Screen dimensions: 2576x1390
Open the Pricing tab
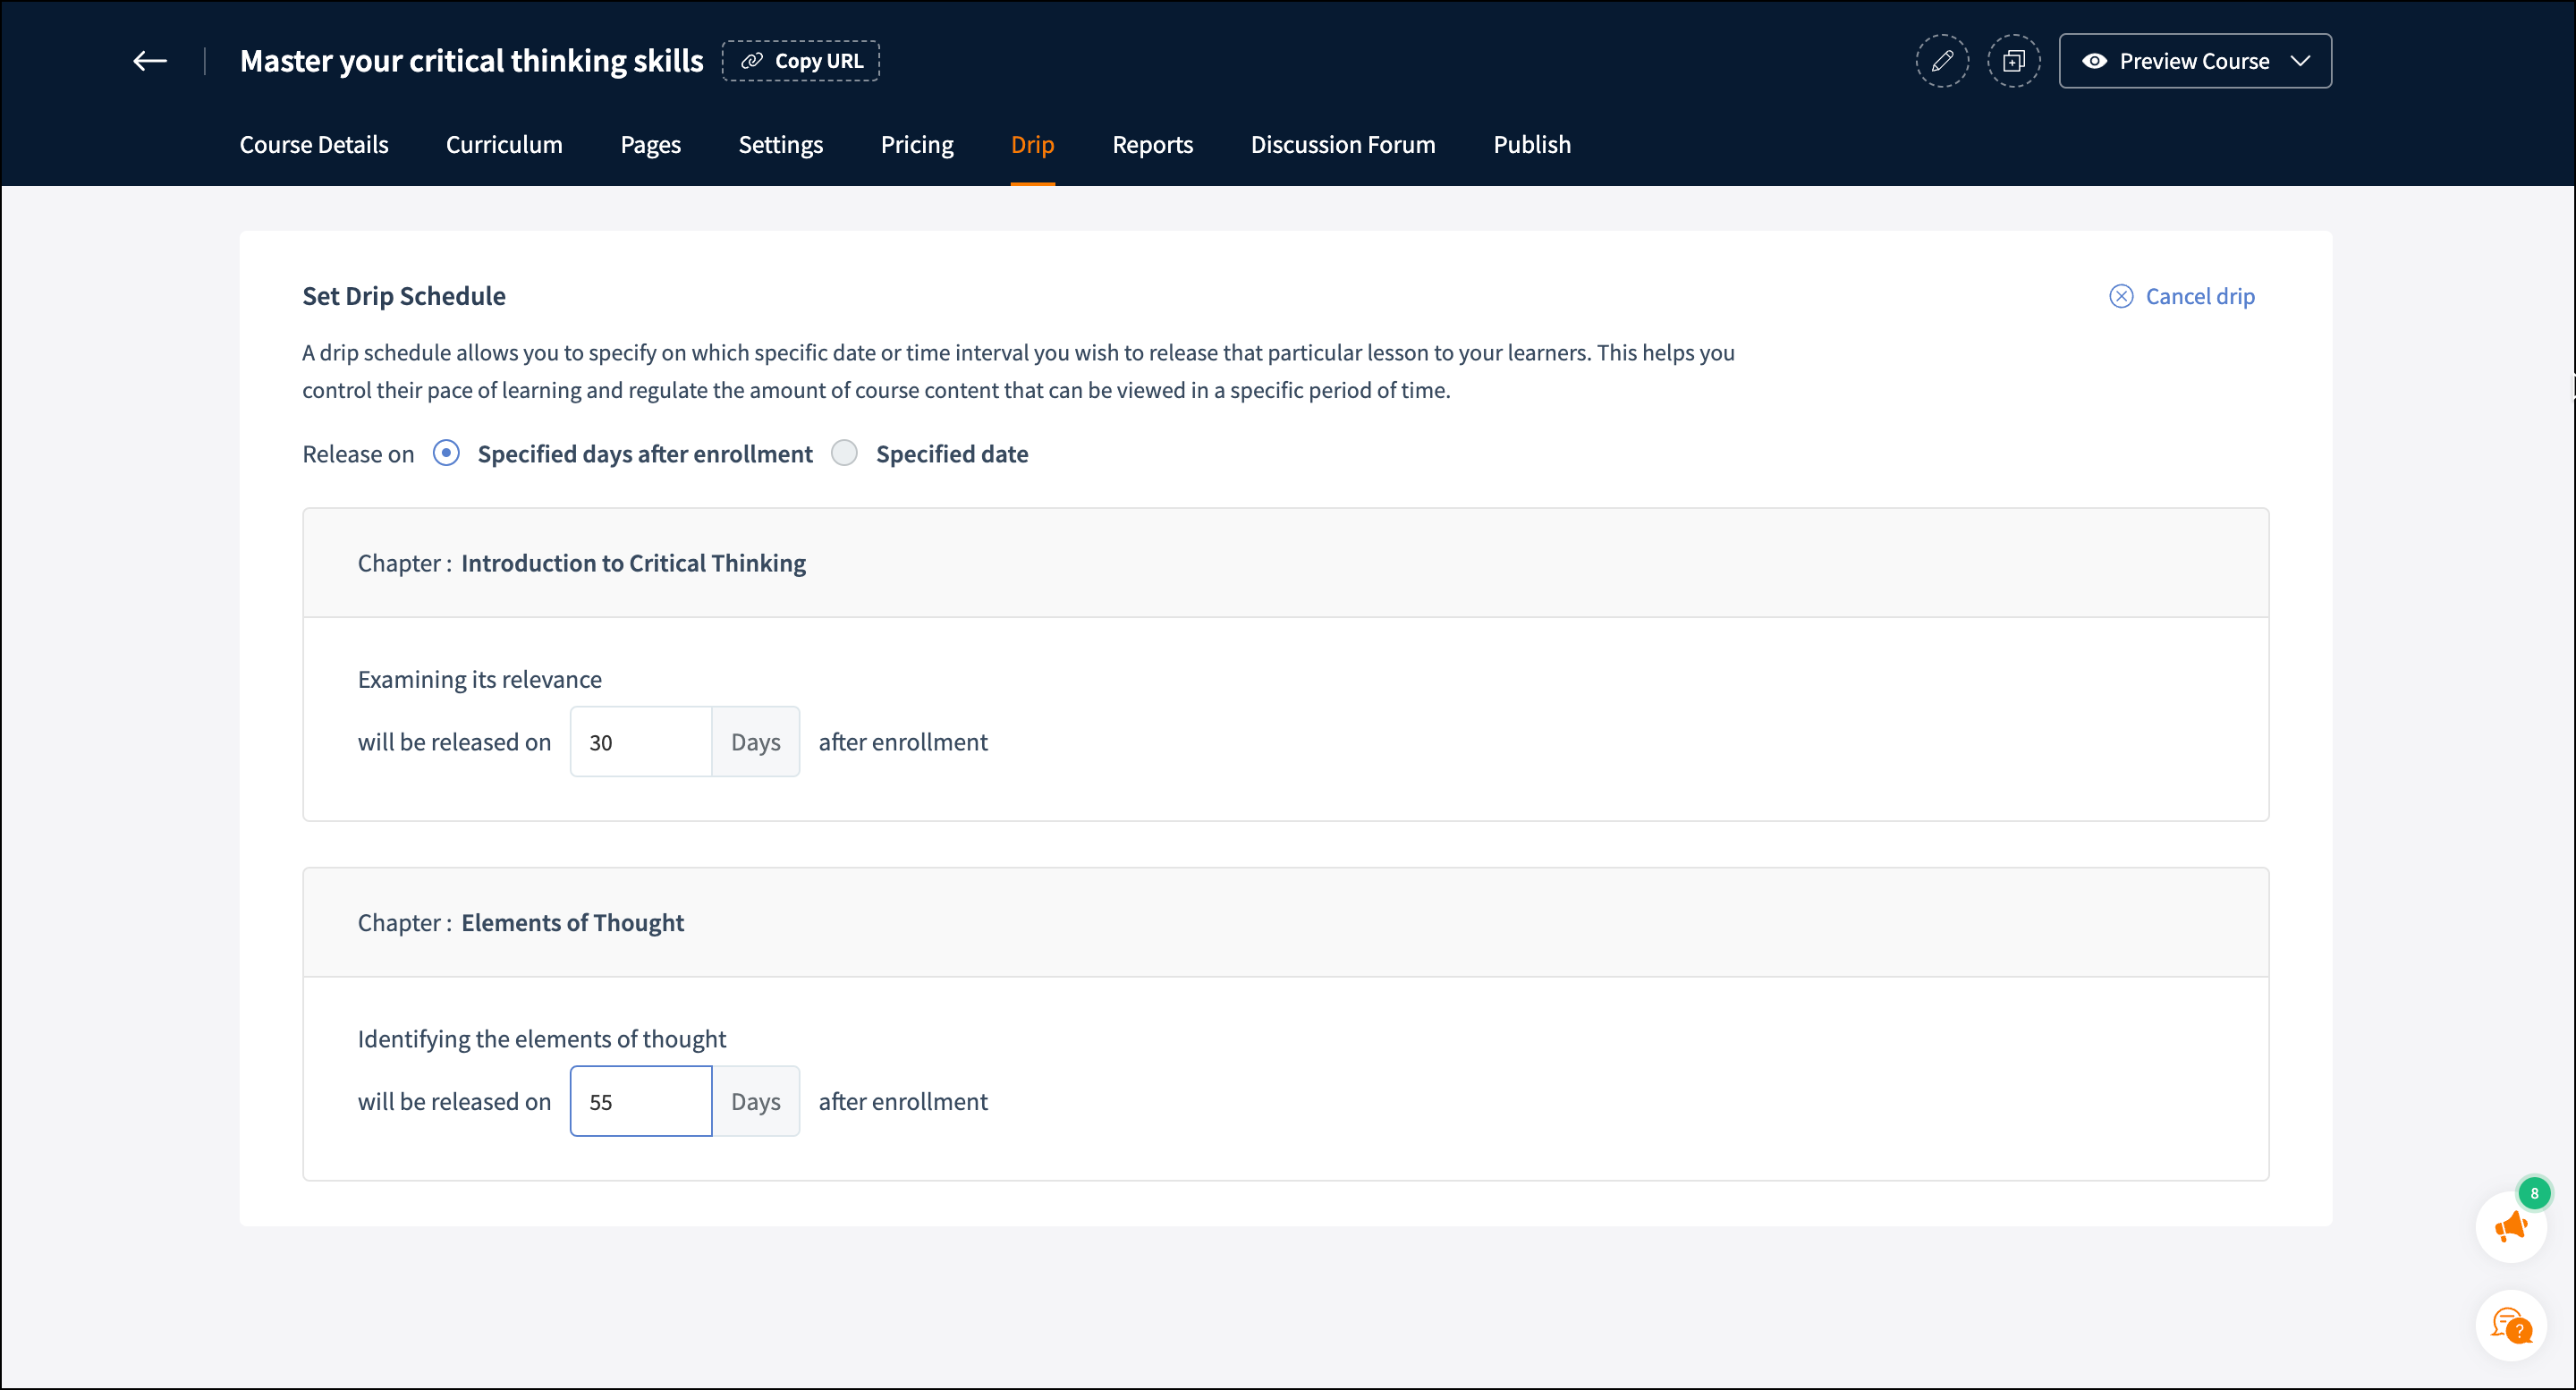pyautogui.click(x=916, y=145)
